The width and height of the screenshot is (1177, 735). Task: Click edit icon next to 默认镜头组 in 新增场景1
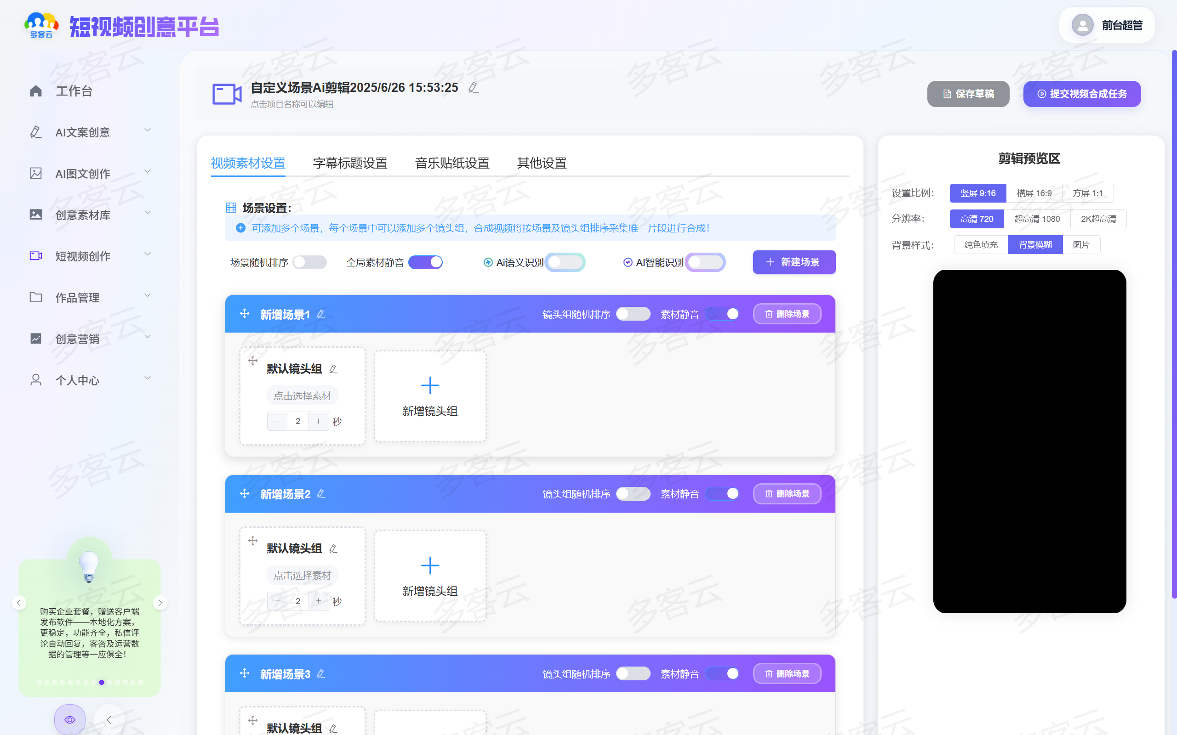tap(333, 369)
